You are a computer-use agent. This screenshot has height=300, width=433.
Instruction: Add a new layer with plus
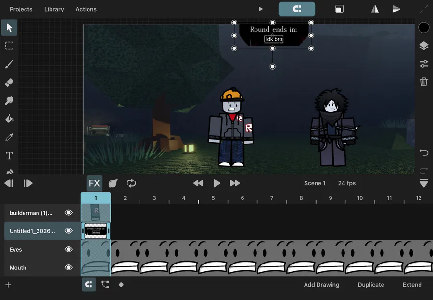[x=8, y=285]
